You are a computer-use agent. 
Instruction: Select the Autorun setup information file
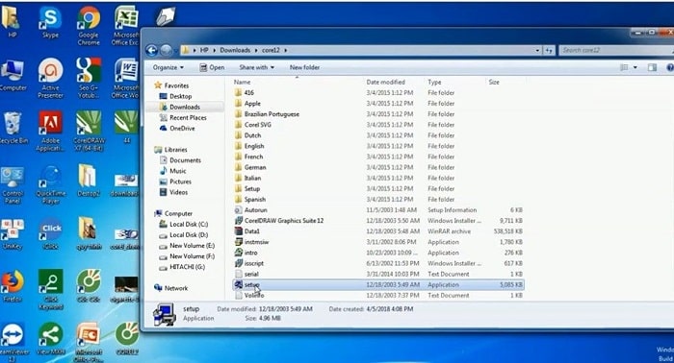tap(251, 210)
